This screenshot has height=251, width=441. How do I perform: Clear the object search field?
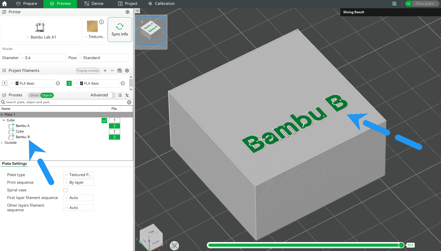click(x=129, y=102)
